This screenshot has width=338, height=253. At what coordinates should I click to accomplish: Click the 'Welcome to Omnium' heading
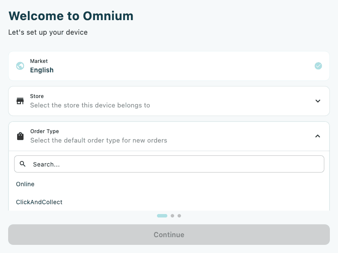[x=71, y=16]
